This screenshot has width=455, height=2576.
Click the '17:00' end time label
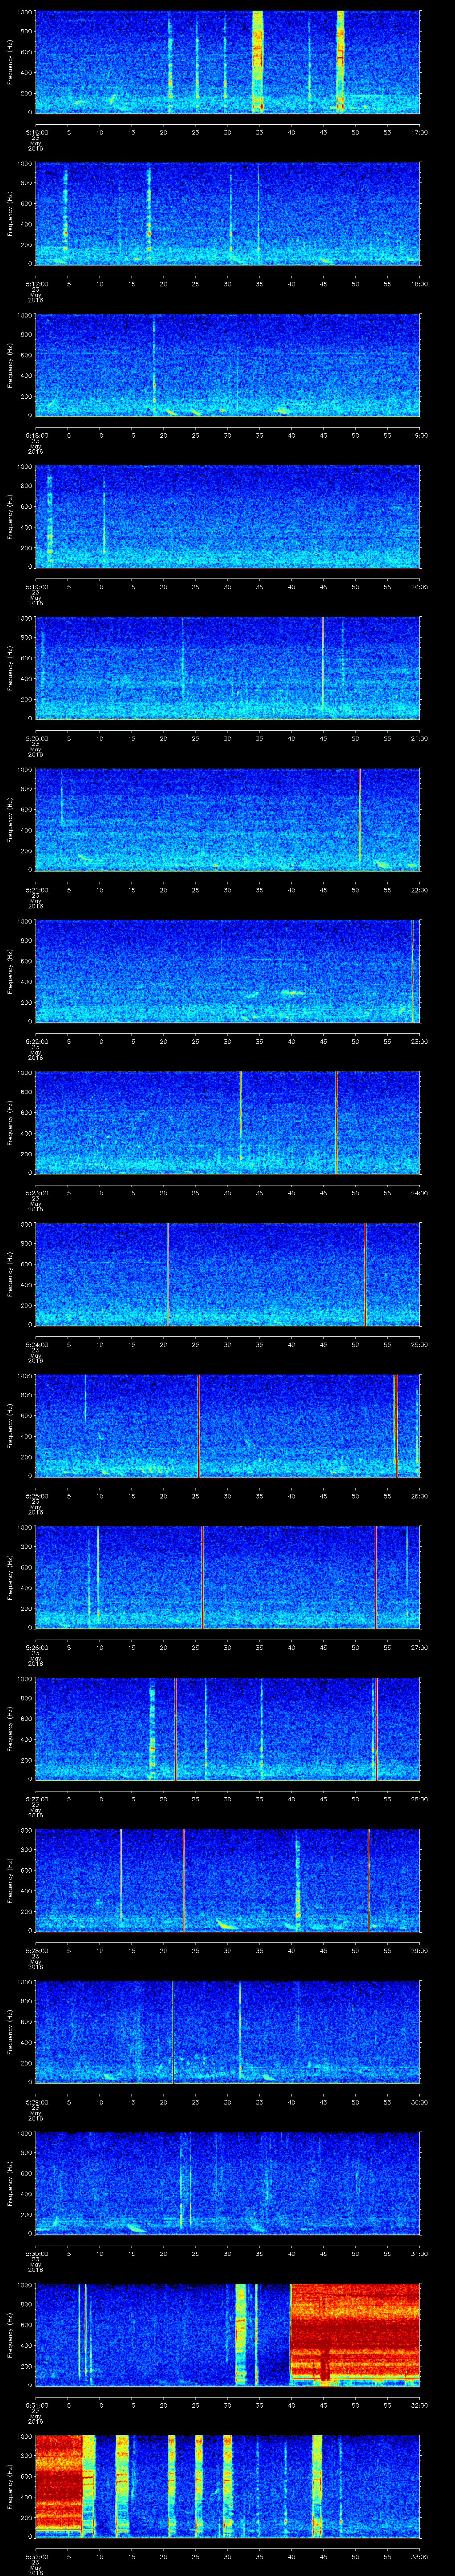coord(419,132)
